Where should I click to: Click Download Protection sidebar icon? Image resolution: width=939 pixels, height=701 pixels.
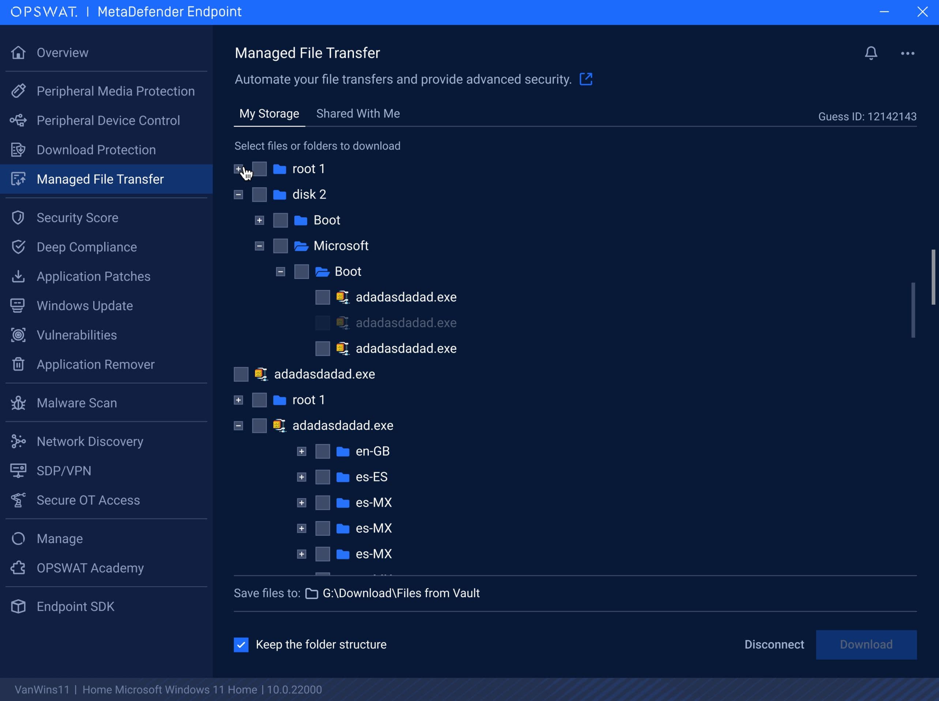pos(18,150)
